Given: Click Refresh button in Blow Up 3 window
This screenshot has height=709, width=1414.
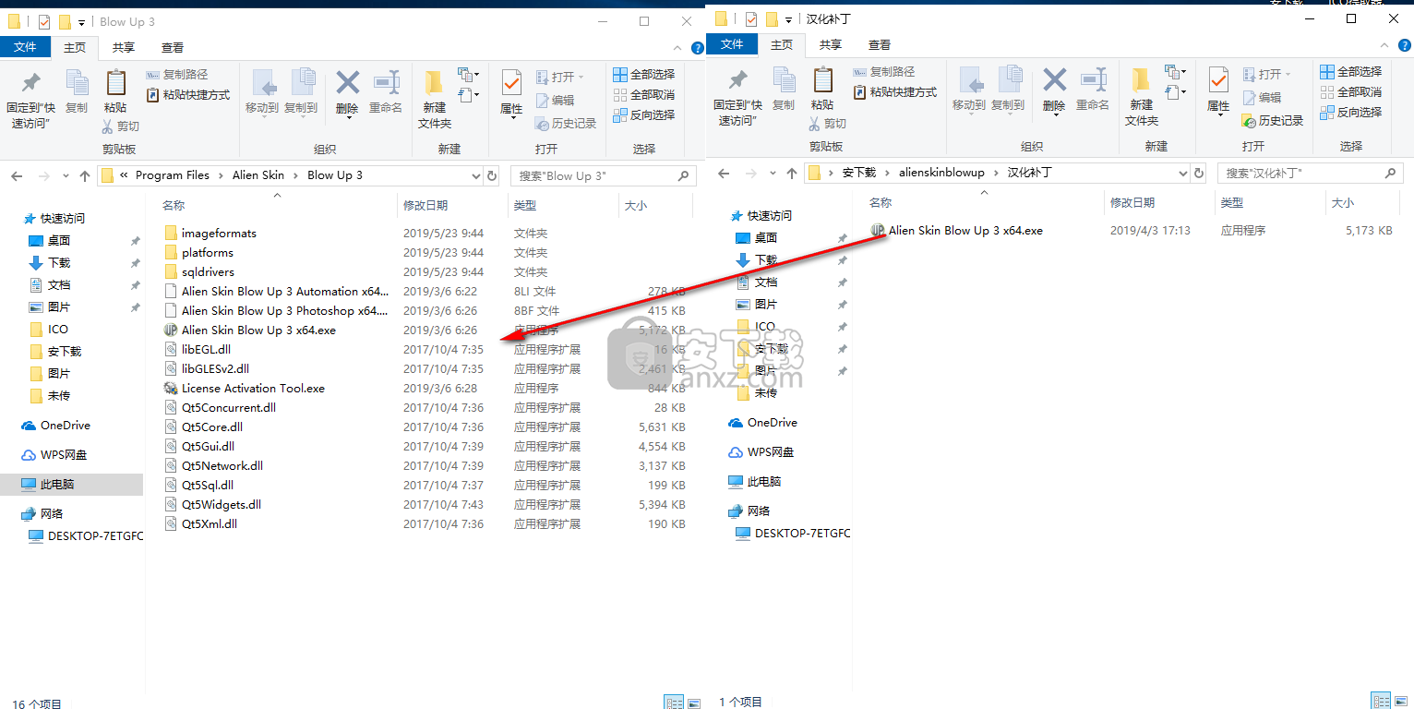Looking at the screenshot, I should click(x=492, y=175).
